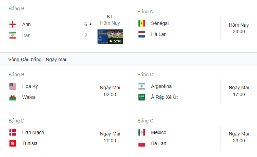
Task: Click the Netherlands flag next to Hà Lan
Action: (142, 34)
